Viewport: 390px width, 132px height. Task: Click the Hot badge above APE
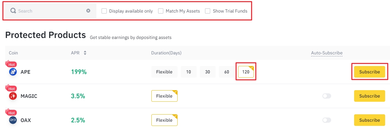(11, 64)
